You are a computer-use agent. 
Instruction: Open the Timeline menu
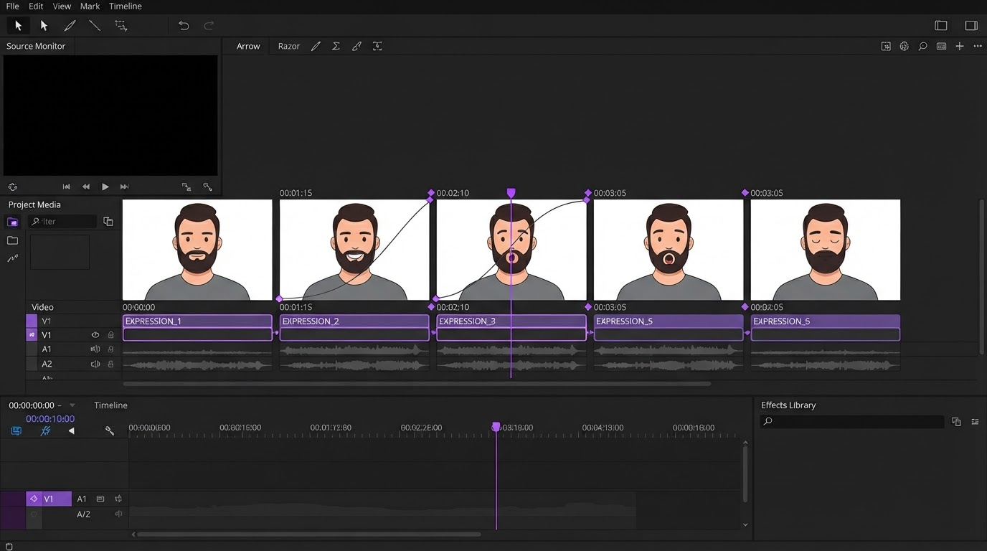(x=126, y=6)
